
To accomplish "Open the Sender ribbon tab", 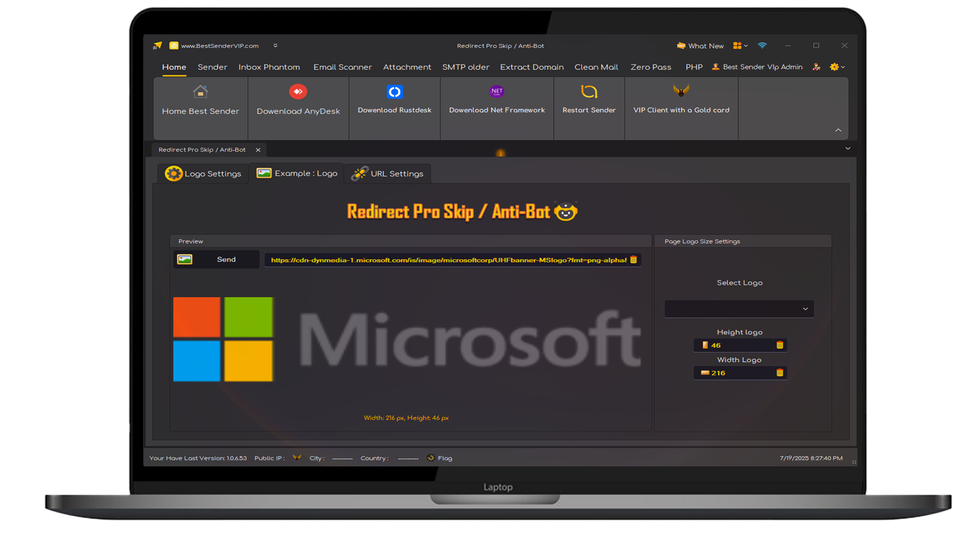I will [x=212, y=67].
